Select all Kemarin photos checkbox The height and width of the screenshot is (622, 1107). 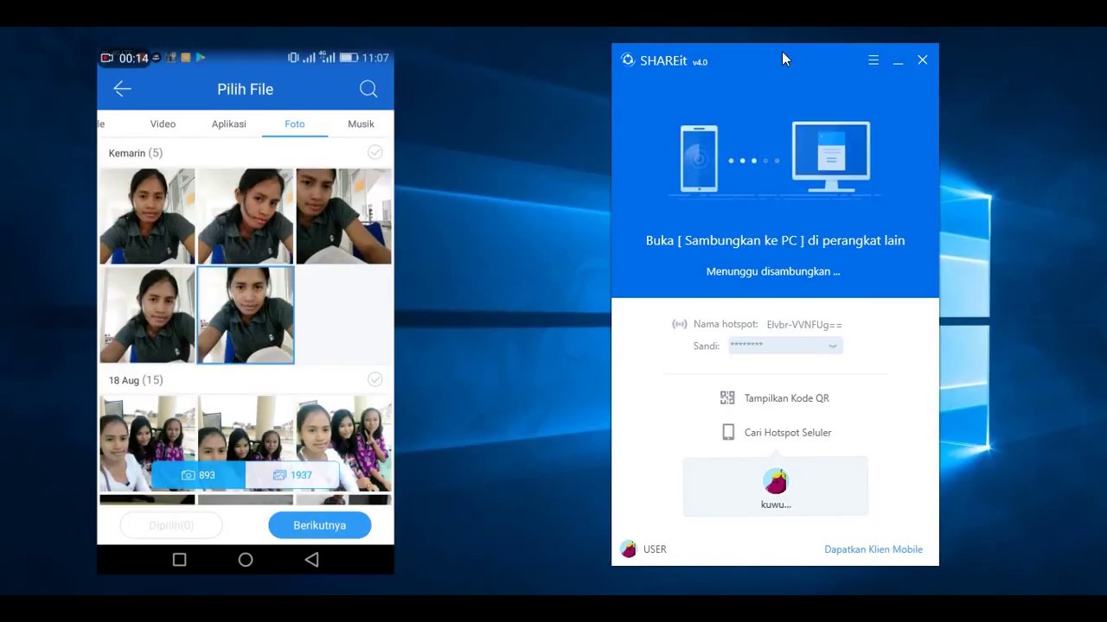point(375,152)
